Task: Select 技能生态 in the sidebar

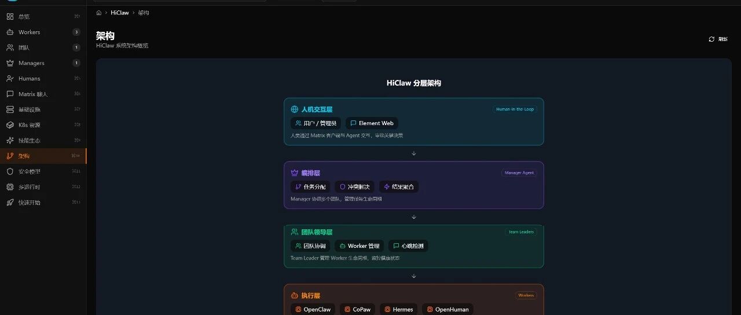Action: [43, 140]
